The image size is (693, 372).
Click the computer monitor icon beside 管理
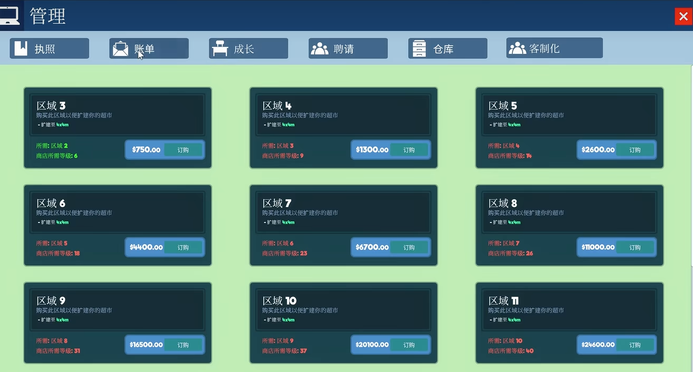pyautogui.click(x=10, y=15)
